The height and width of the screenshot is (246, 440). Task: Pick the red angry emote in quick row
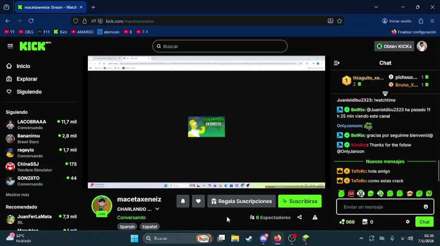point(351,194)
